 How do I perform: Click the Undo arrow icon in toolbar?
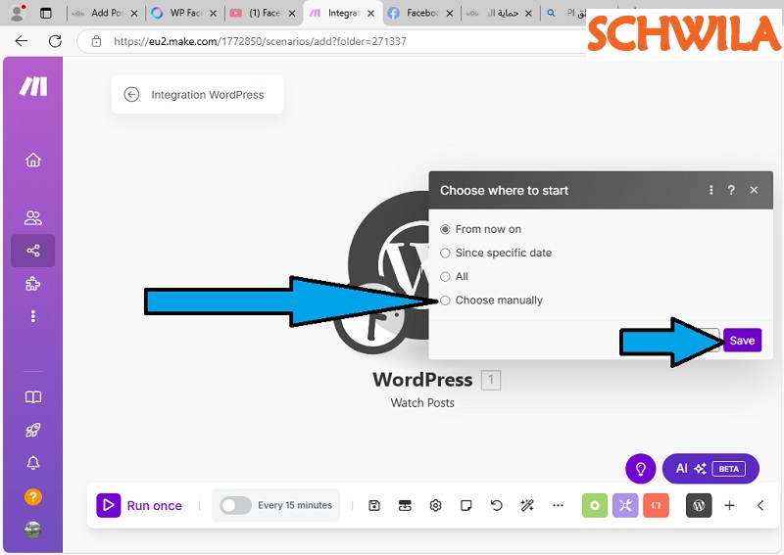point(497,505)
